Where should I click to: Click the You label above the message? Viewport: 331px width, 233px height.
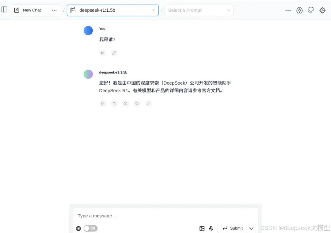pos(102,29)
